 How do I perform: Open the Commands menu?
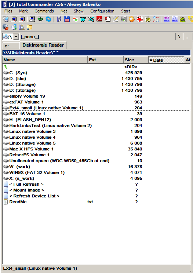[44, 11]
